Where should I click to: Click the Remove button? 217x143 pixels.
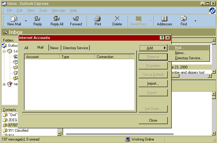[x=153, y=57]
